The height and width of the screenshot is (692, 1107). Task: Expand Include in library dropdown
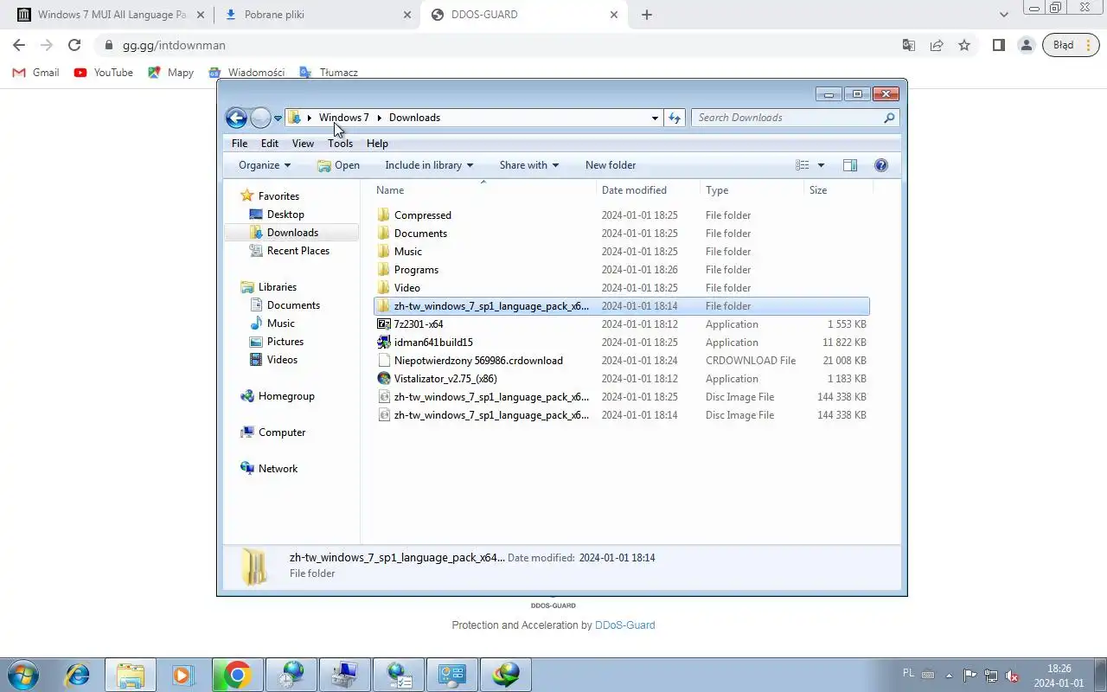coord(429,165)
